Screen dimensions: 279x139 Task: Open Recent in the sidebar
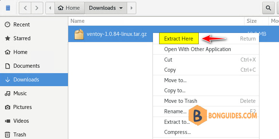(34, 25)
